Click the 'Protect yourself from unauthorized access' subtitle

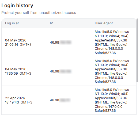[x=39, y=13]
